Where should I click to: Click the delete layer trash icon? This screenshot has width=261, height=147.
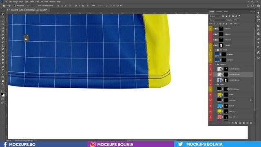point(251,123)
